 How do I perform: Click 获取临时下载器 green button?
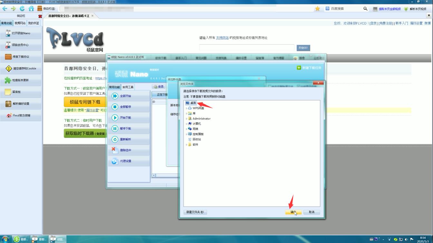[85, 133]
